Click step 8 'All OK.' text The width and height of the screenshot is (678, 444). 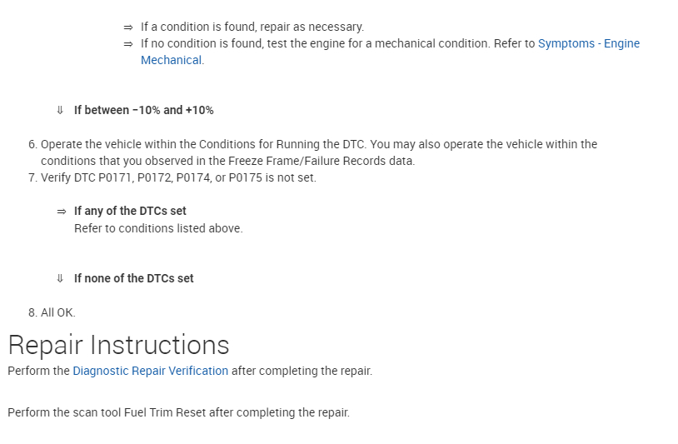tap(57, 312)
